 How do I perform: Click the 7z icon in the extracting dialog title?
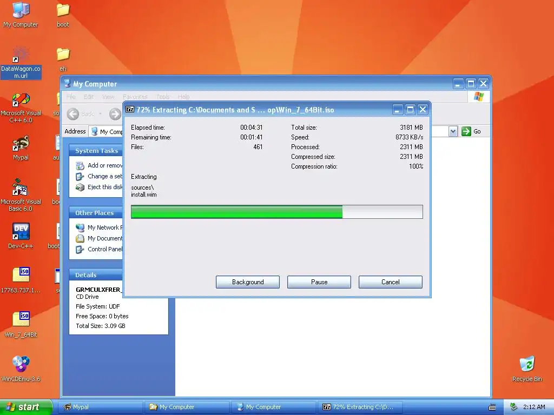click(130, 109)
